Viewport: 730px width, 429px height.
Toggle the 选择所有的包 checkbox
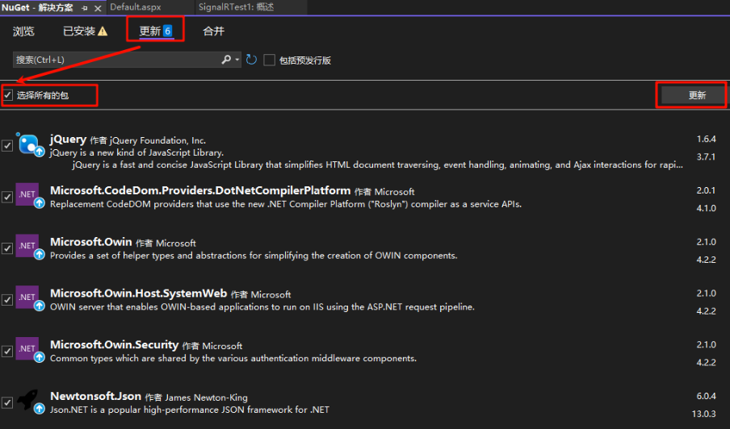click(x=8, y=95)
